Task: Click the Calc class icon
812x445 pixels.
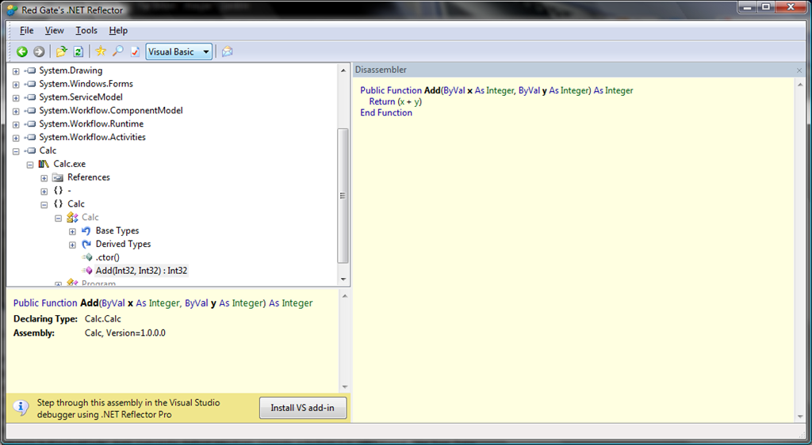Action: tap(72, 217)
